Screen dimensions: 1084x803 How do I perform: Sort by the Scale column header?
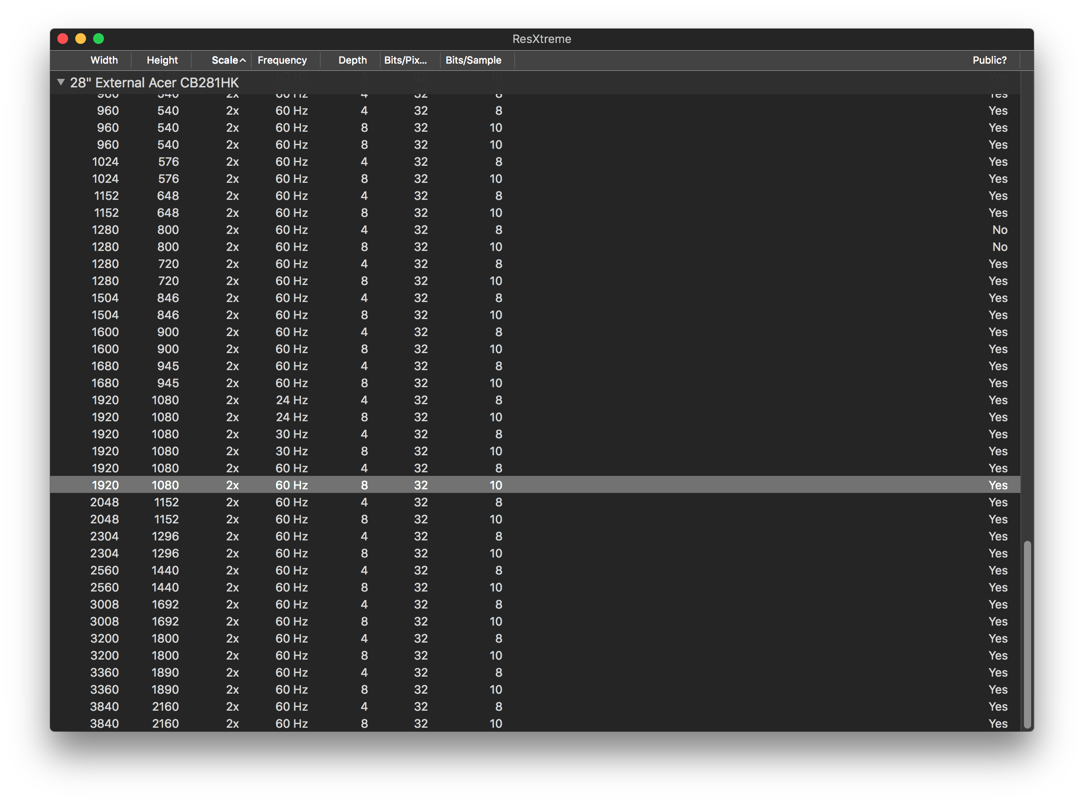pos(224,60)
